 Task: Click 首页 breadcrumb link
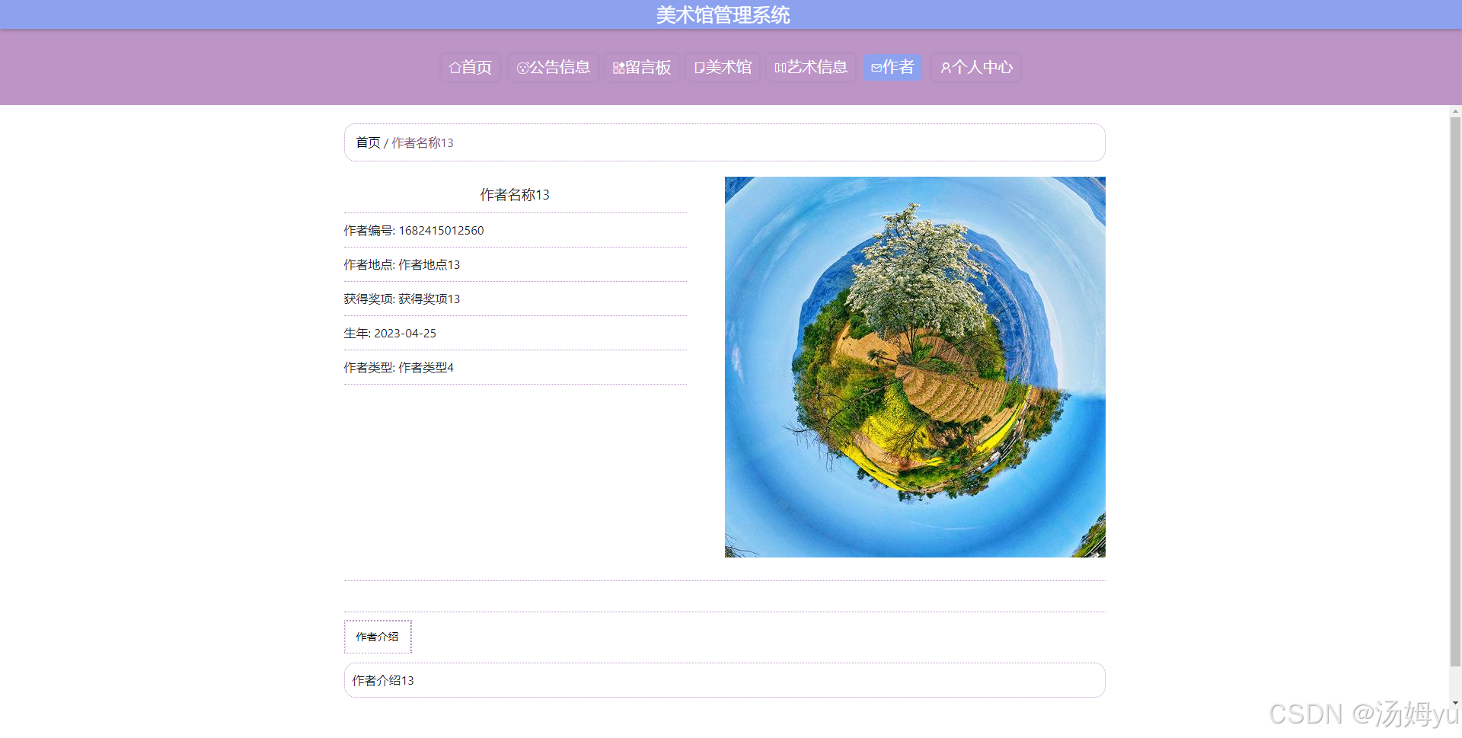point(368,142)
